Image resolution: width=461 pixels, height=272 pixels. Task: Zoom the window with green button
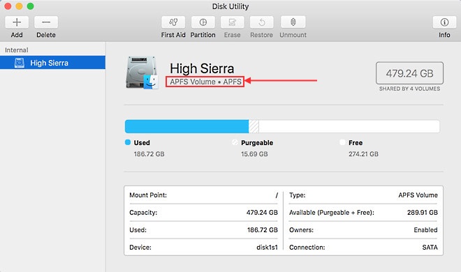30,6
